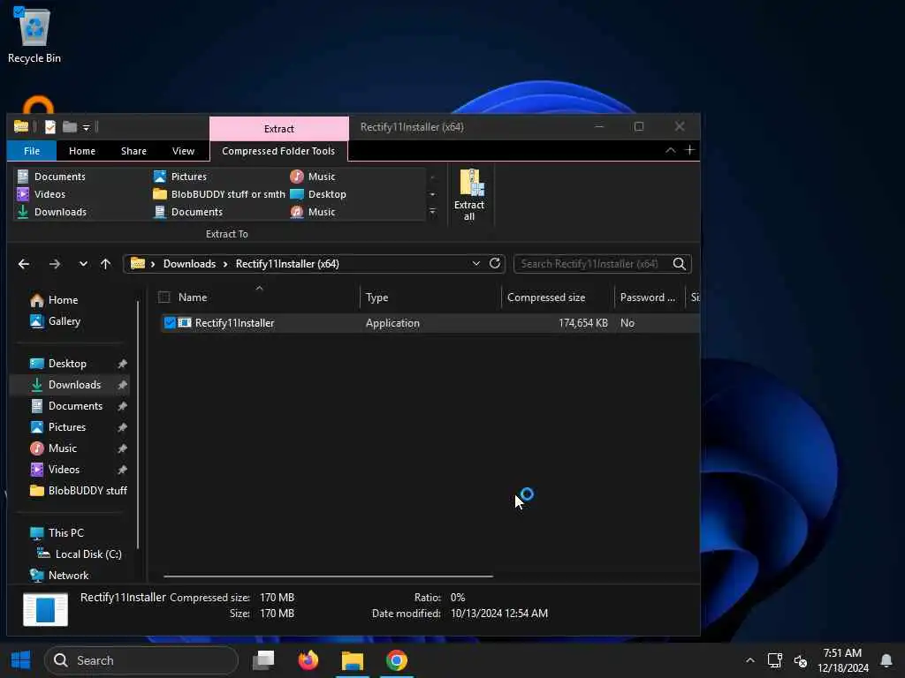
Task: Switch to the Home ribbon tab
Action: pyautogui.click(x=82, y=151)
